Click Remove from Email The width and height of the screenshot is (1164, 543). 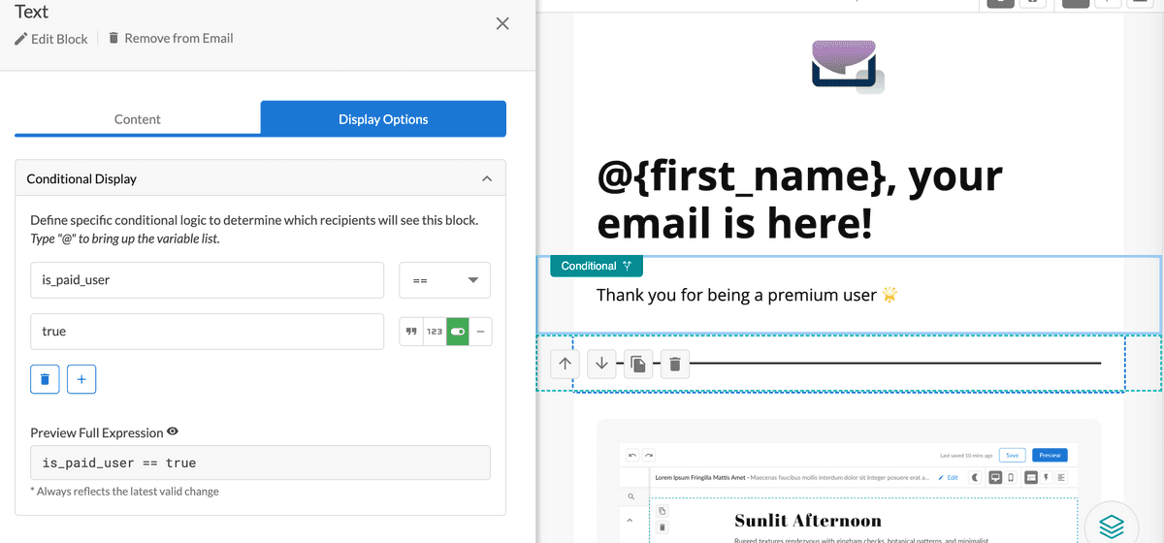point(171,39)
